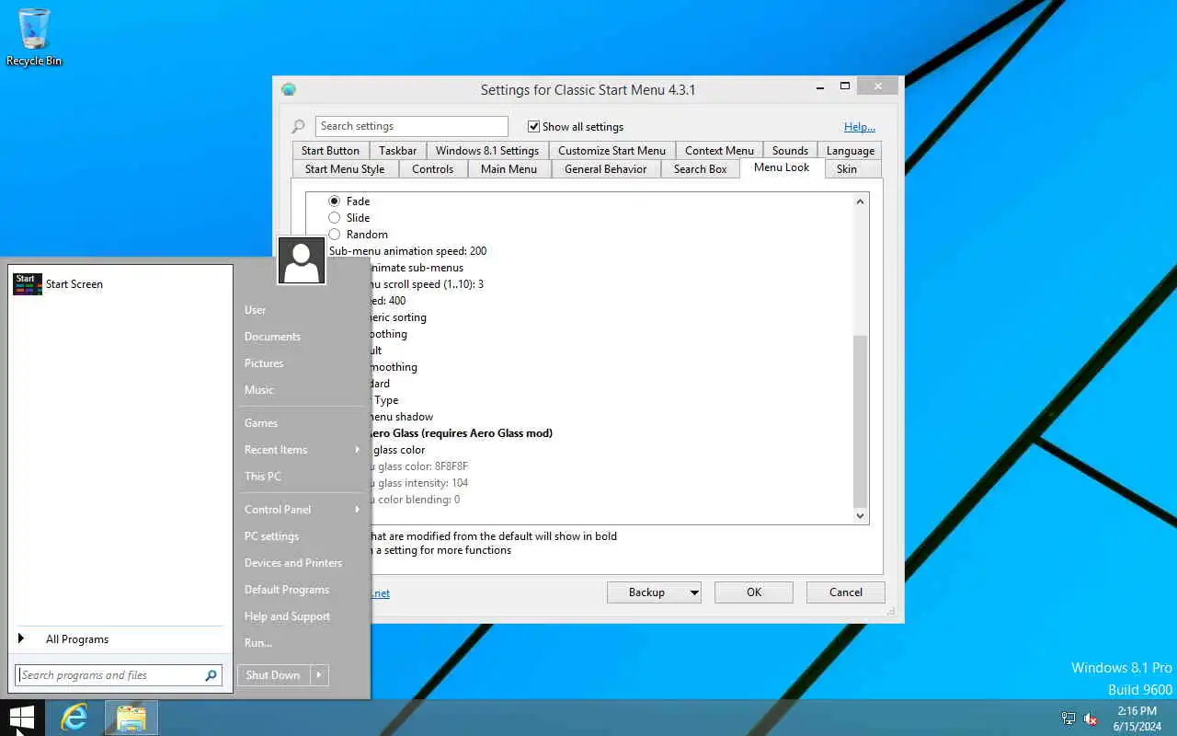Open the Shut Down options arrow

click(x=319, y=675)
